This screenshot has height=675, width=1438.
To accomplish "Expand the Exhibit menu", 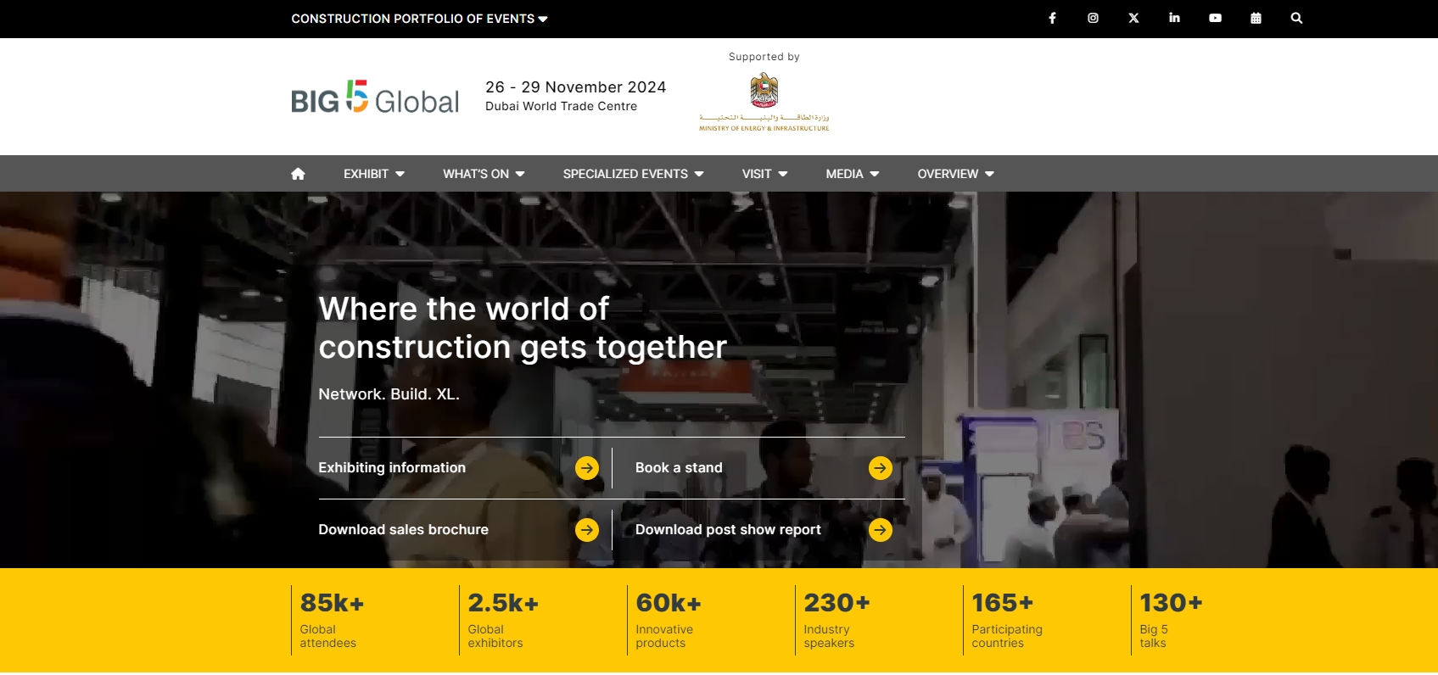I will point(374,174).
